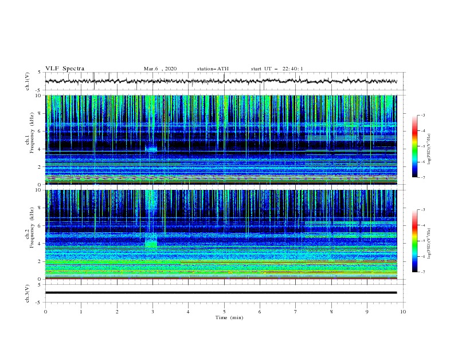Click time axis tick label "5"
Image resolution: width=454 pixels, height=350 pixels.
224,312
